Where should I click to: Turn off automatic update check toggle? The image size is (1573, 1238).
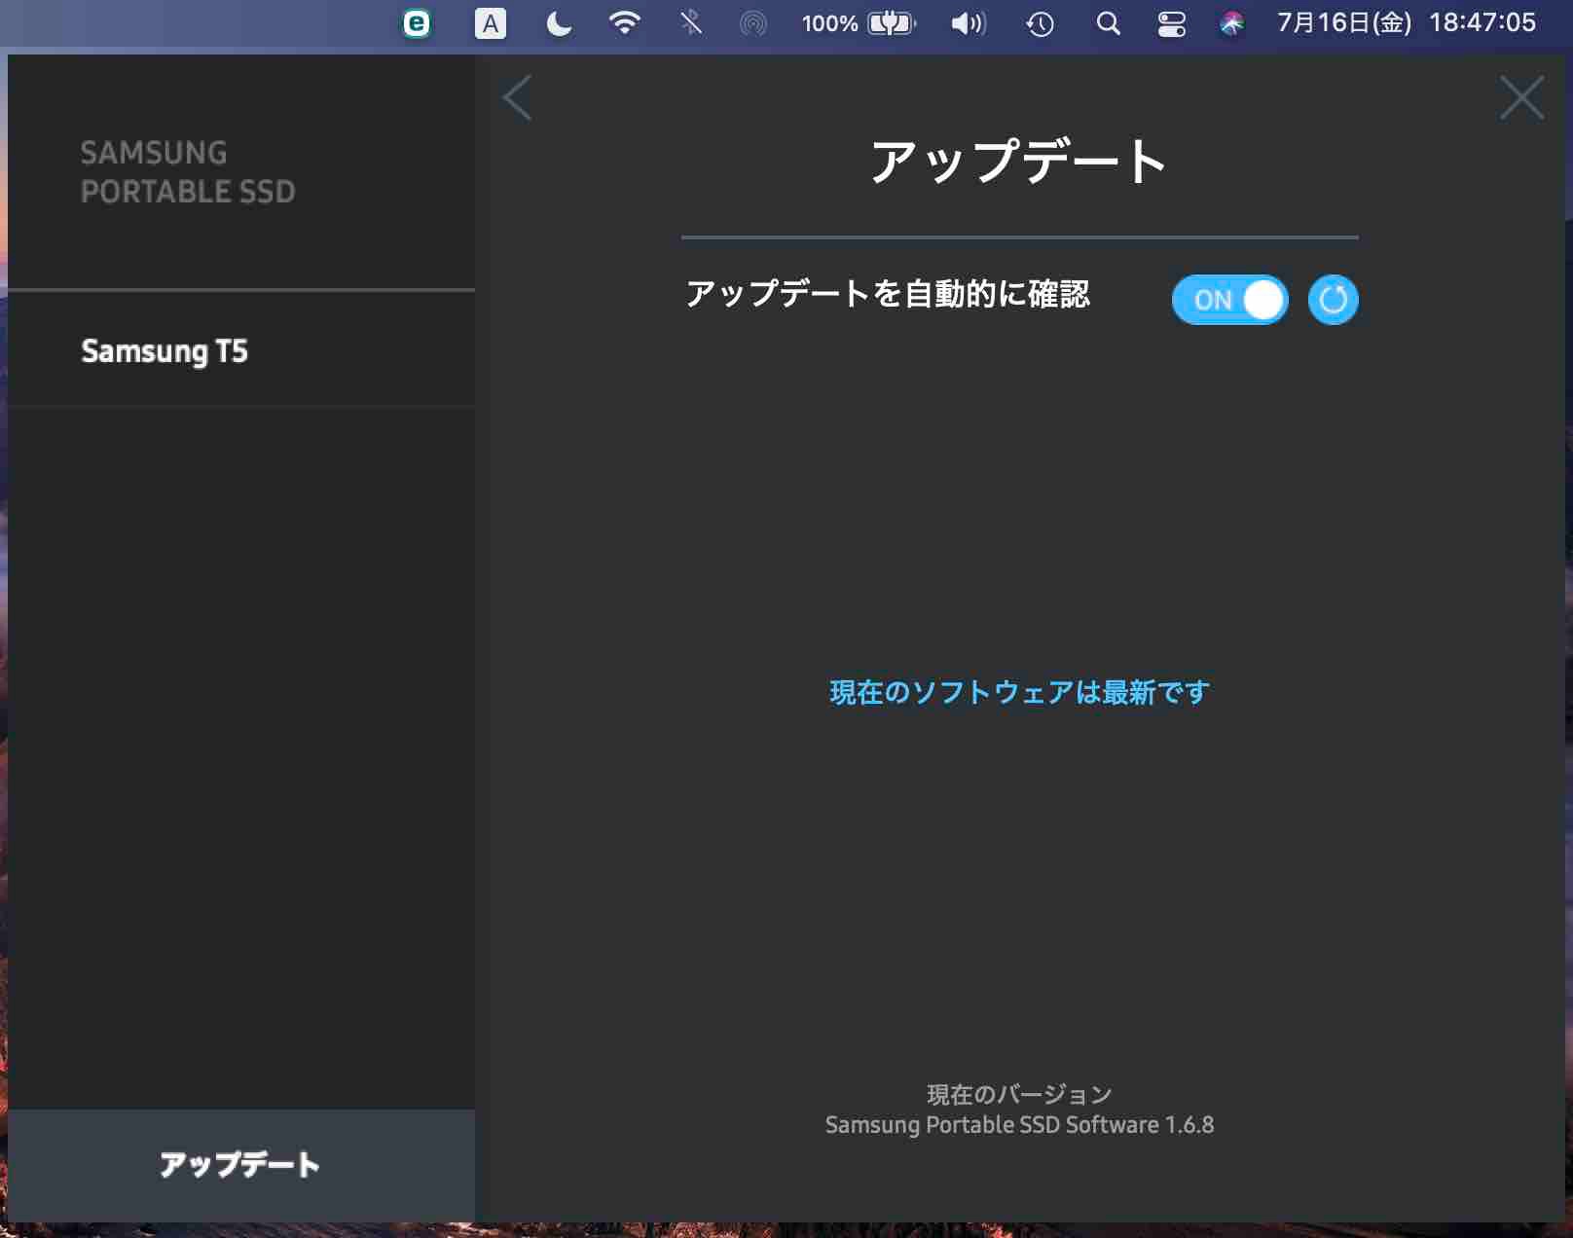[1229, 300]
